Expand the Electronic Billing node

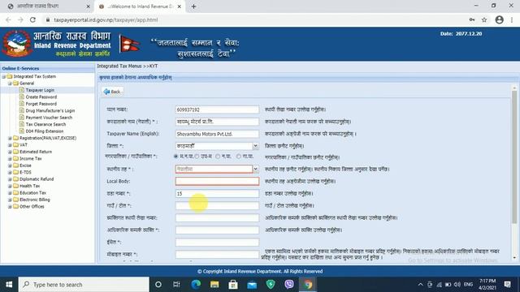point(10,200)
